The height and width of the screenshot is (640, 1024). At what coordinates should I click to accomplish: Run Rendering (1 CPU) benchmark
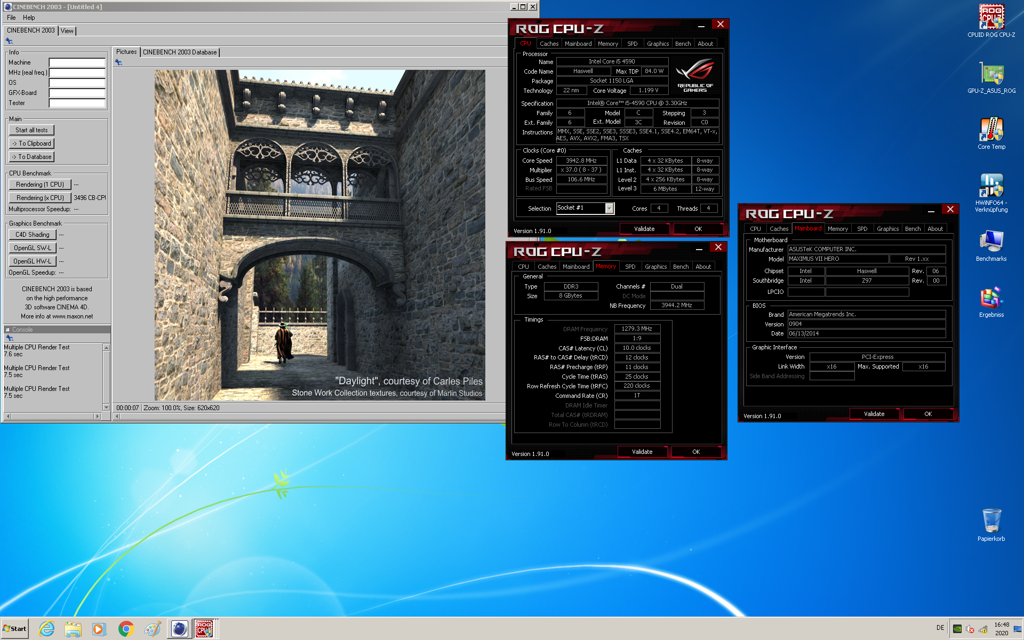[x=40, y=185]
